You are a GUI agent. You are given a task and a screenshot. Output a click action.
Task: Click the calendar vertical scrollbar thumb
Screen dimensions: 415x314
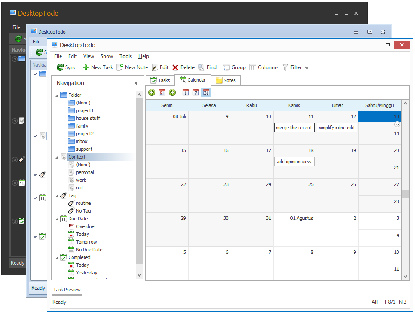coord(405,194)
